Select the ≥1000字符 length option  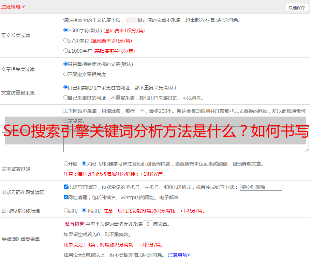tap(66, 51)
